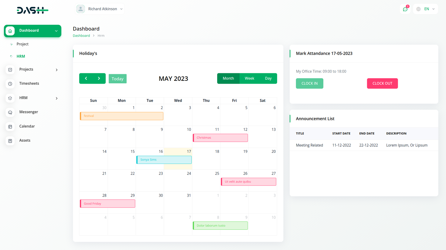Screen dimensions: 446x250
Task: Open the EN language dropdown
Action: tap(426, 9)
